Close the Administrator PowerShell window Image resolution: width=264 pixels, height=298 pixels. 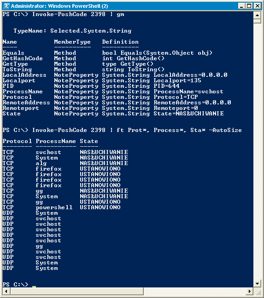pos(258,6)
